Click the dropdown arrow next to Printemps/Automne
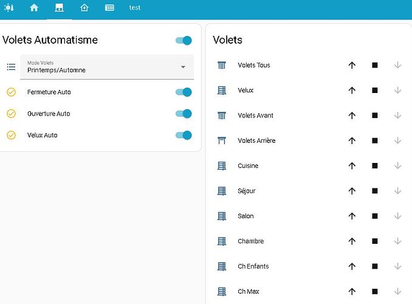This screenshot has height=304, width=412. pos(183,67)
